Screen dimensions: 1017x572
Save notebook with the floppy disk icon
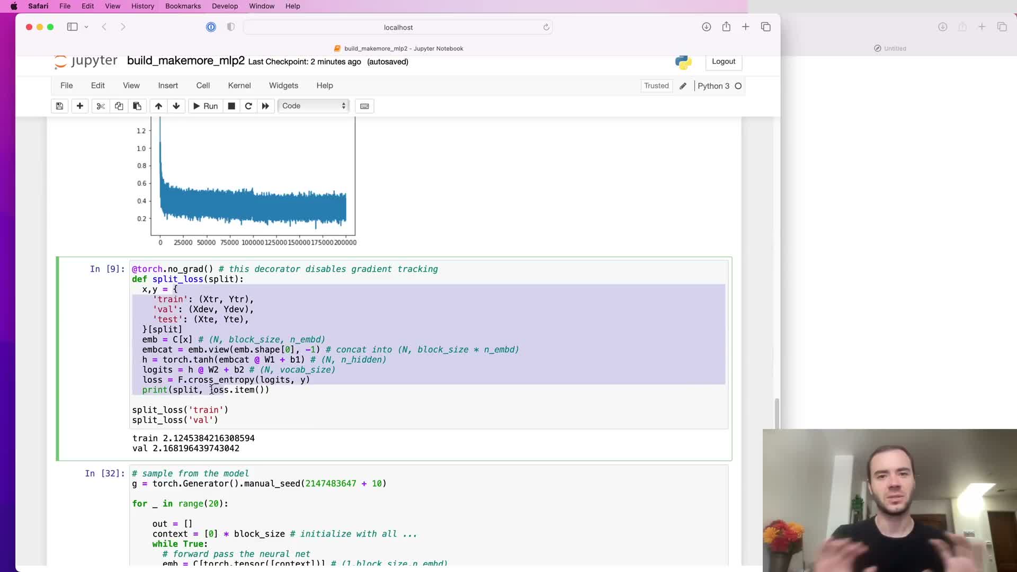59,106
